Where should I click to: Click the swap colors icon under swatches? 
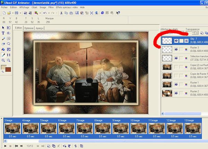pyautogui.click(x=2, y=71)
